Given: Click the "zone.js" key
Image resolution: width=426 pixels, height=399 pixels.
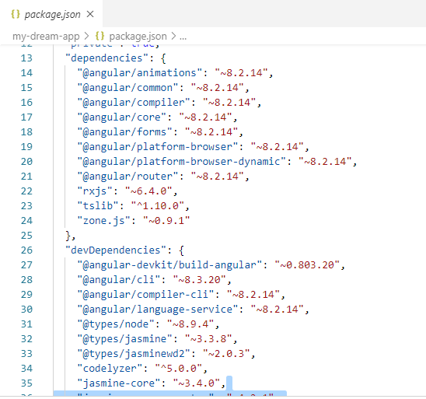Looking at the screenshot, I should 104,220.
